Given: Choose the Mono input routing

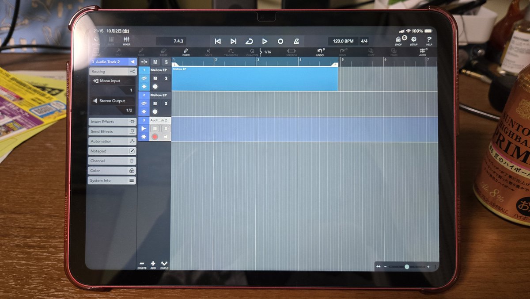Looking at the screenshot, I should [113, 81].
